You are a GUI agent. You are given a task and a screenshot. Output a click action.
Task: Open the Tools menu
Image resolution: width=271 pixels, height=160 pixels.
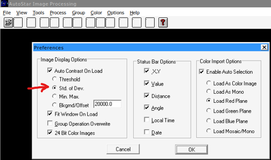pos(38,13)
